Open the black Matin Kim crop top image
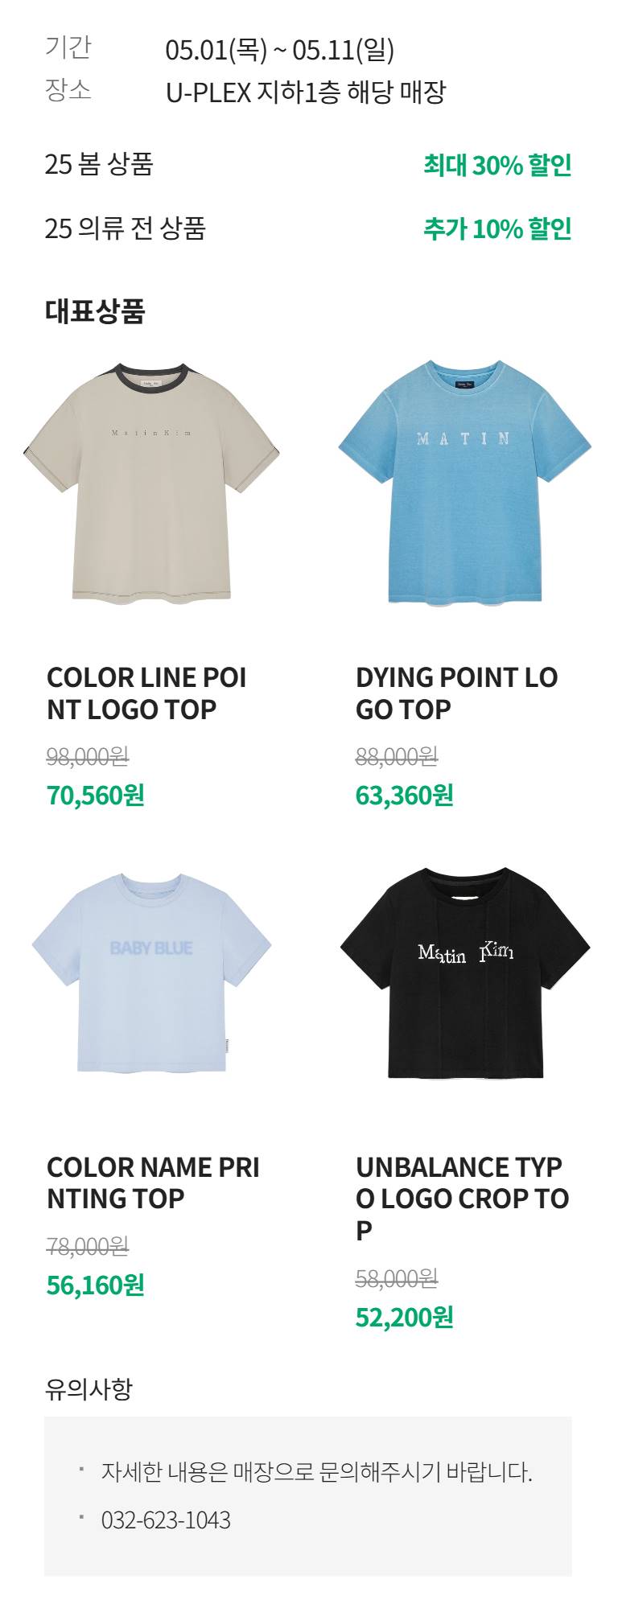 [x=464, y=973]
